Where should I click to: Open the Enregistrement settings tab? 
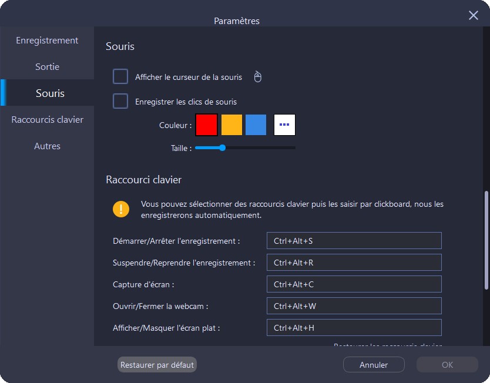[x=47, y=41]
